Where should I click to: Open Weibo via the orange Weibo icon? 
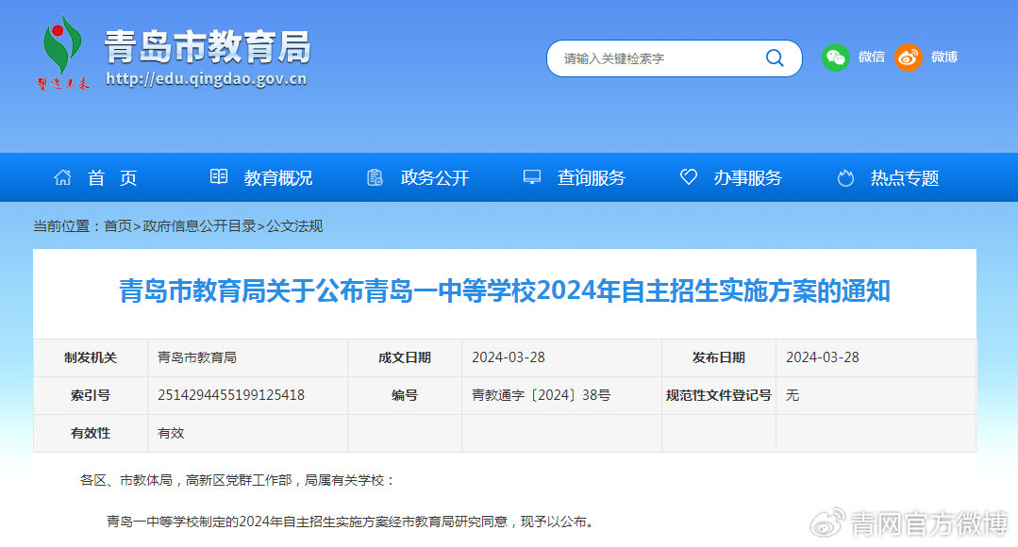pyautogui.click(x=908, y=58)
